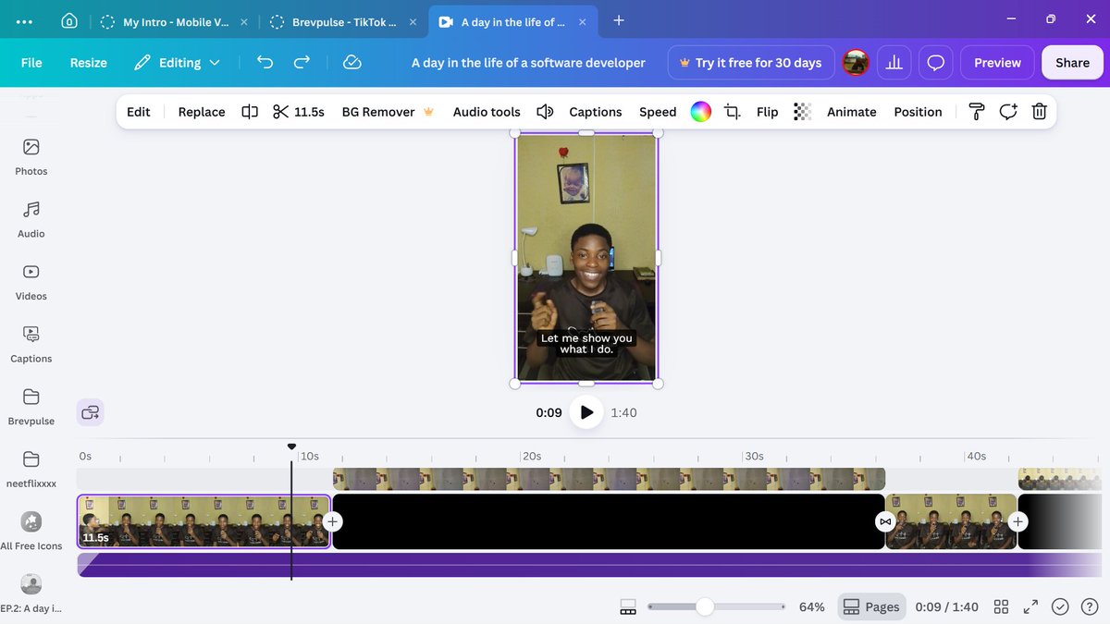Click the split clip icon beside Replace
The width and height of the screenshot is (1110, 624).
(x=250, y=112)
